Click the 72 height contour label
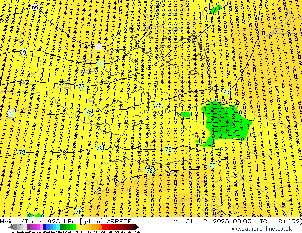302x233 pixels. 81,87
